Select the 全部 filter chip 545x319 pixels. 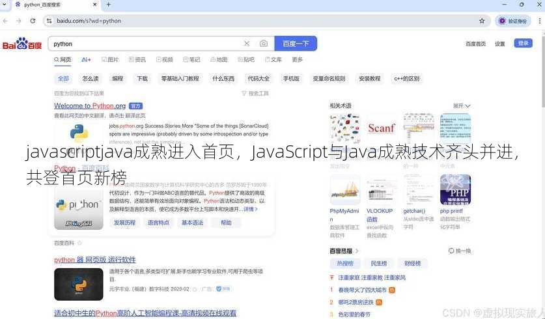coord(63,79)
